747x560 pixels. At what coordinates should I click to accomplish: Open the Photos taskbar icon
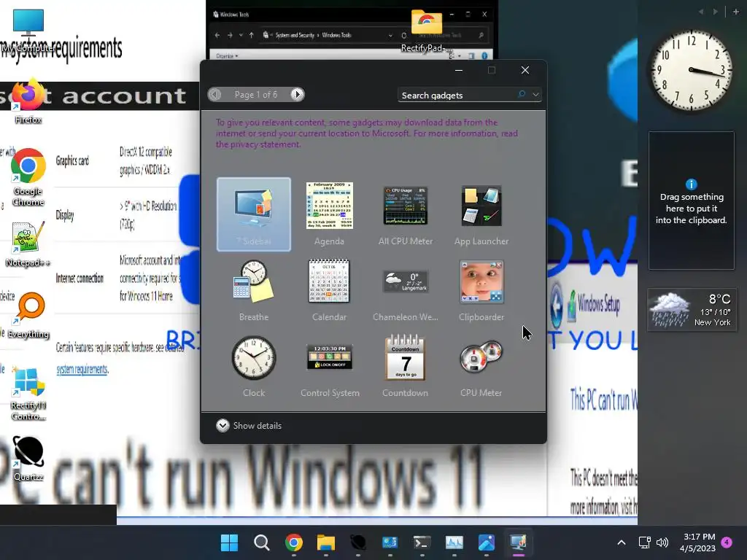[487, 542]
